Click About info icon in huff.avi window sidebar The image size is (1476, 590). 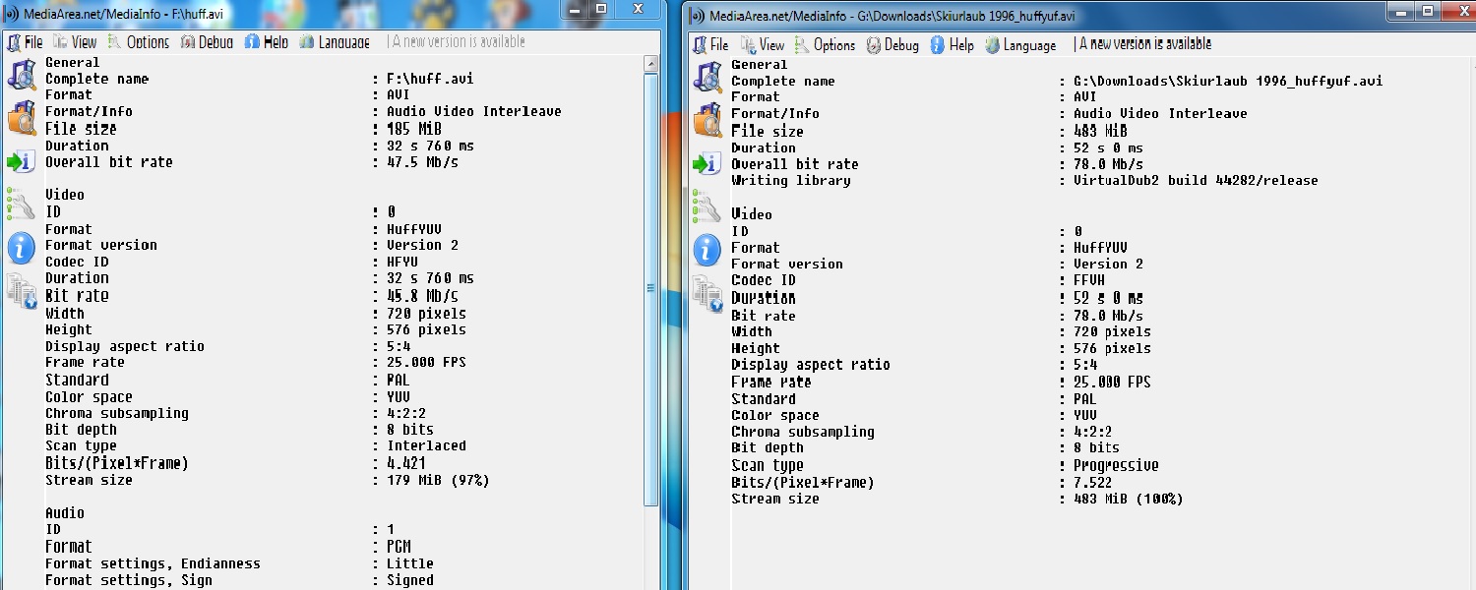click(21, 248)
